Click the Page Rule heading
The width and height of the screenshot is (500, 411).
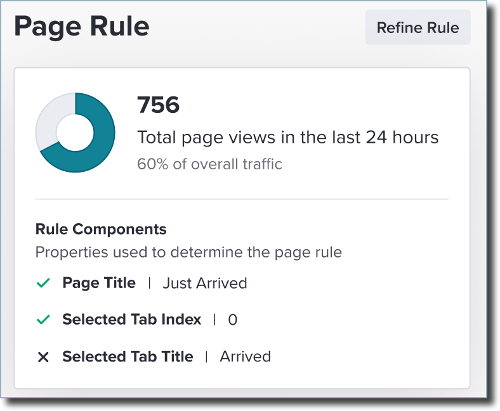[82, 27]
